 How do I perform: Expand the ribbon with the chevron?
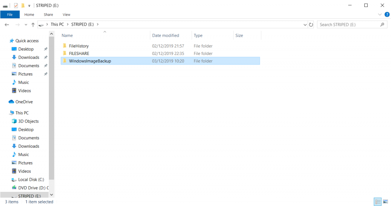click(380, 14)
